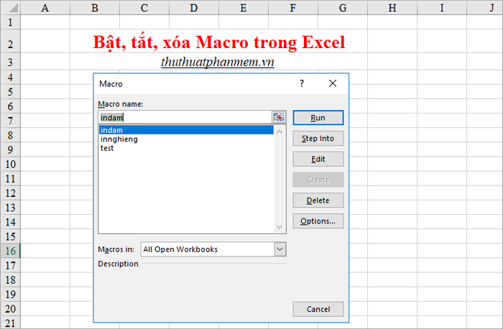The height and width of the screenshot is (329, 503).
Task: Click the select-all corner of worksheet
Action: (10, 8)
